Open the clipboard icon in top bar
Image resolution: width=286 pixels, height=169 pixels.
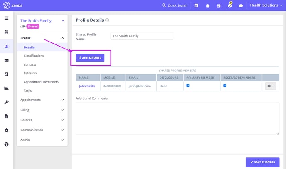pyautogui.click(x=207, y=6)
